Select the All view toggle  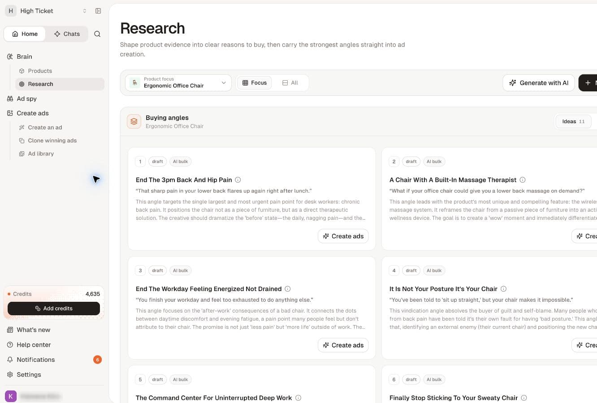[290, 83]
